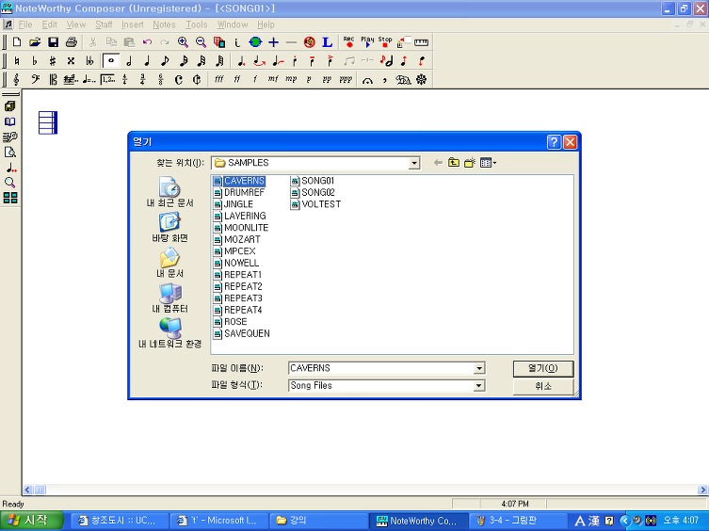Select the double flat icon
709x531 pixels.
pos(89,60)
